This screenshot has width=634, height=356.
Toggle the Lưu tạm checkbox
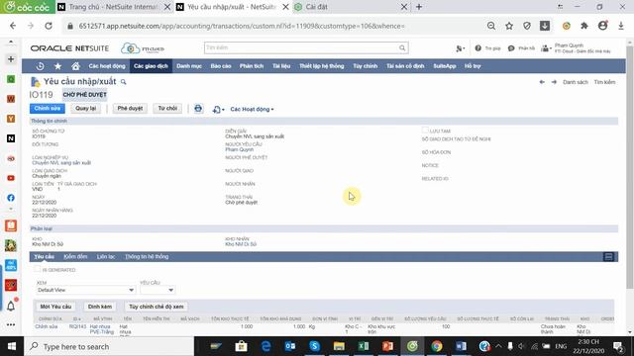pos(425,130)
